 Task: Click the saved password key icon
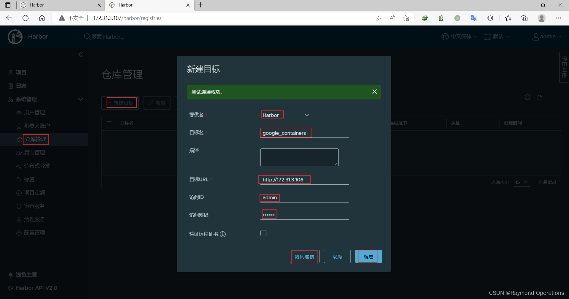[379, 18]
